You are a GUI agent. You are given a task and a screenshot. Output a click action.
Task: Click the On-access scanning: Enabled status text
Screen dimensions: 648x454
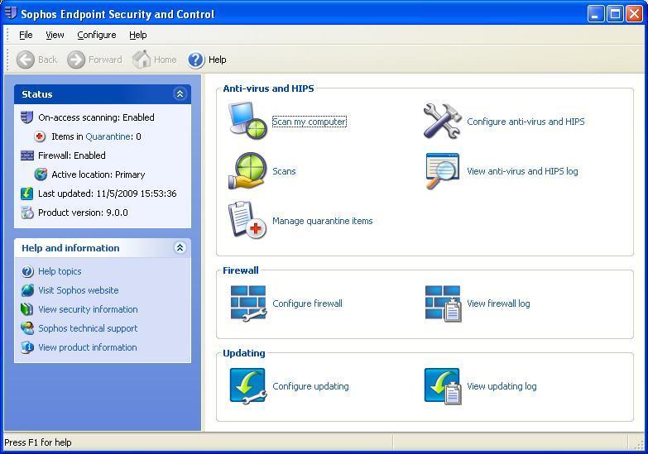96,117
